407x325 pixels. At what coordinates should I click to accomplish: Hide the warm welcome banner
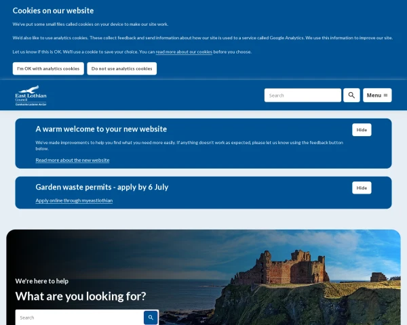[x=362, y=130]
